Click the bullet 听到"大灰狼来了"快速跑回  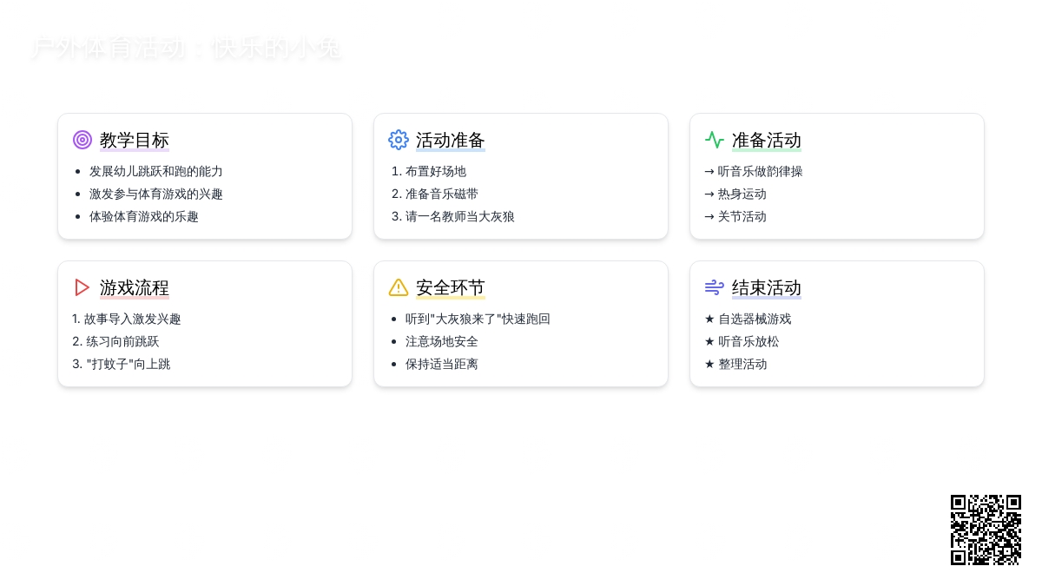pos(478,319)
